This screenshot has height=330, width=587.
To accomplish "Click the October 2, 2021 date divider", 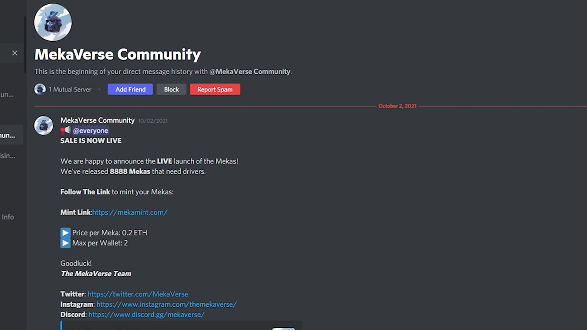I will click(397, 106).
